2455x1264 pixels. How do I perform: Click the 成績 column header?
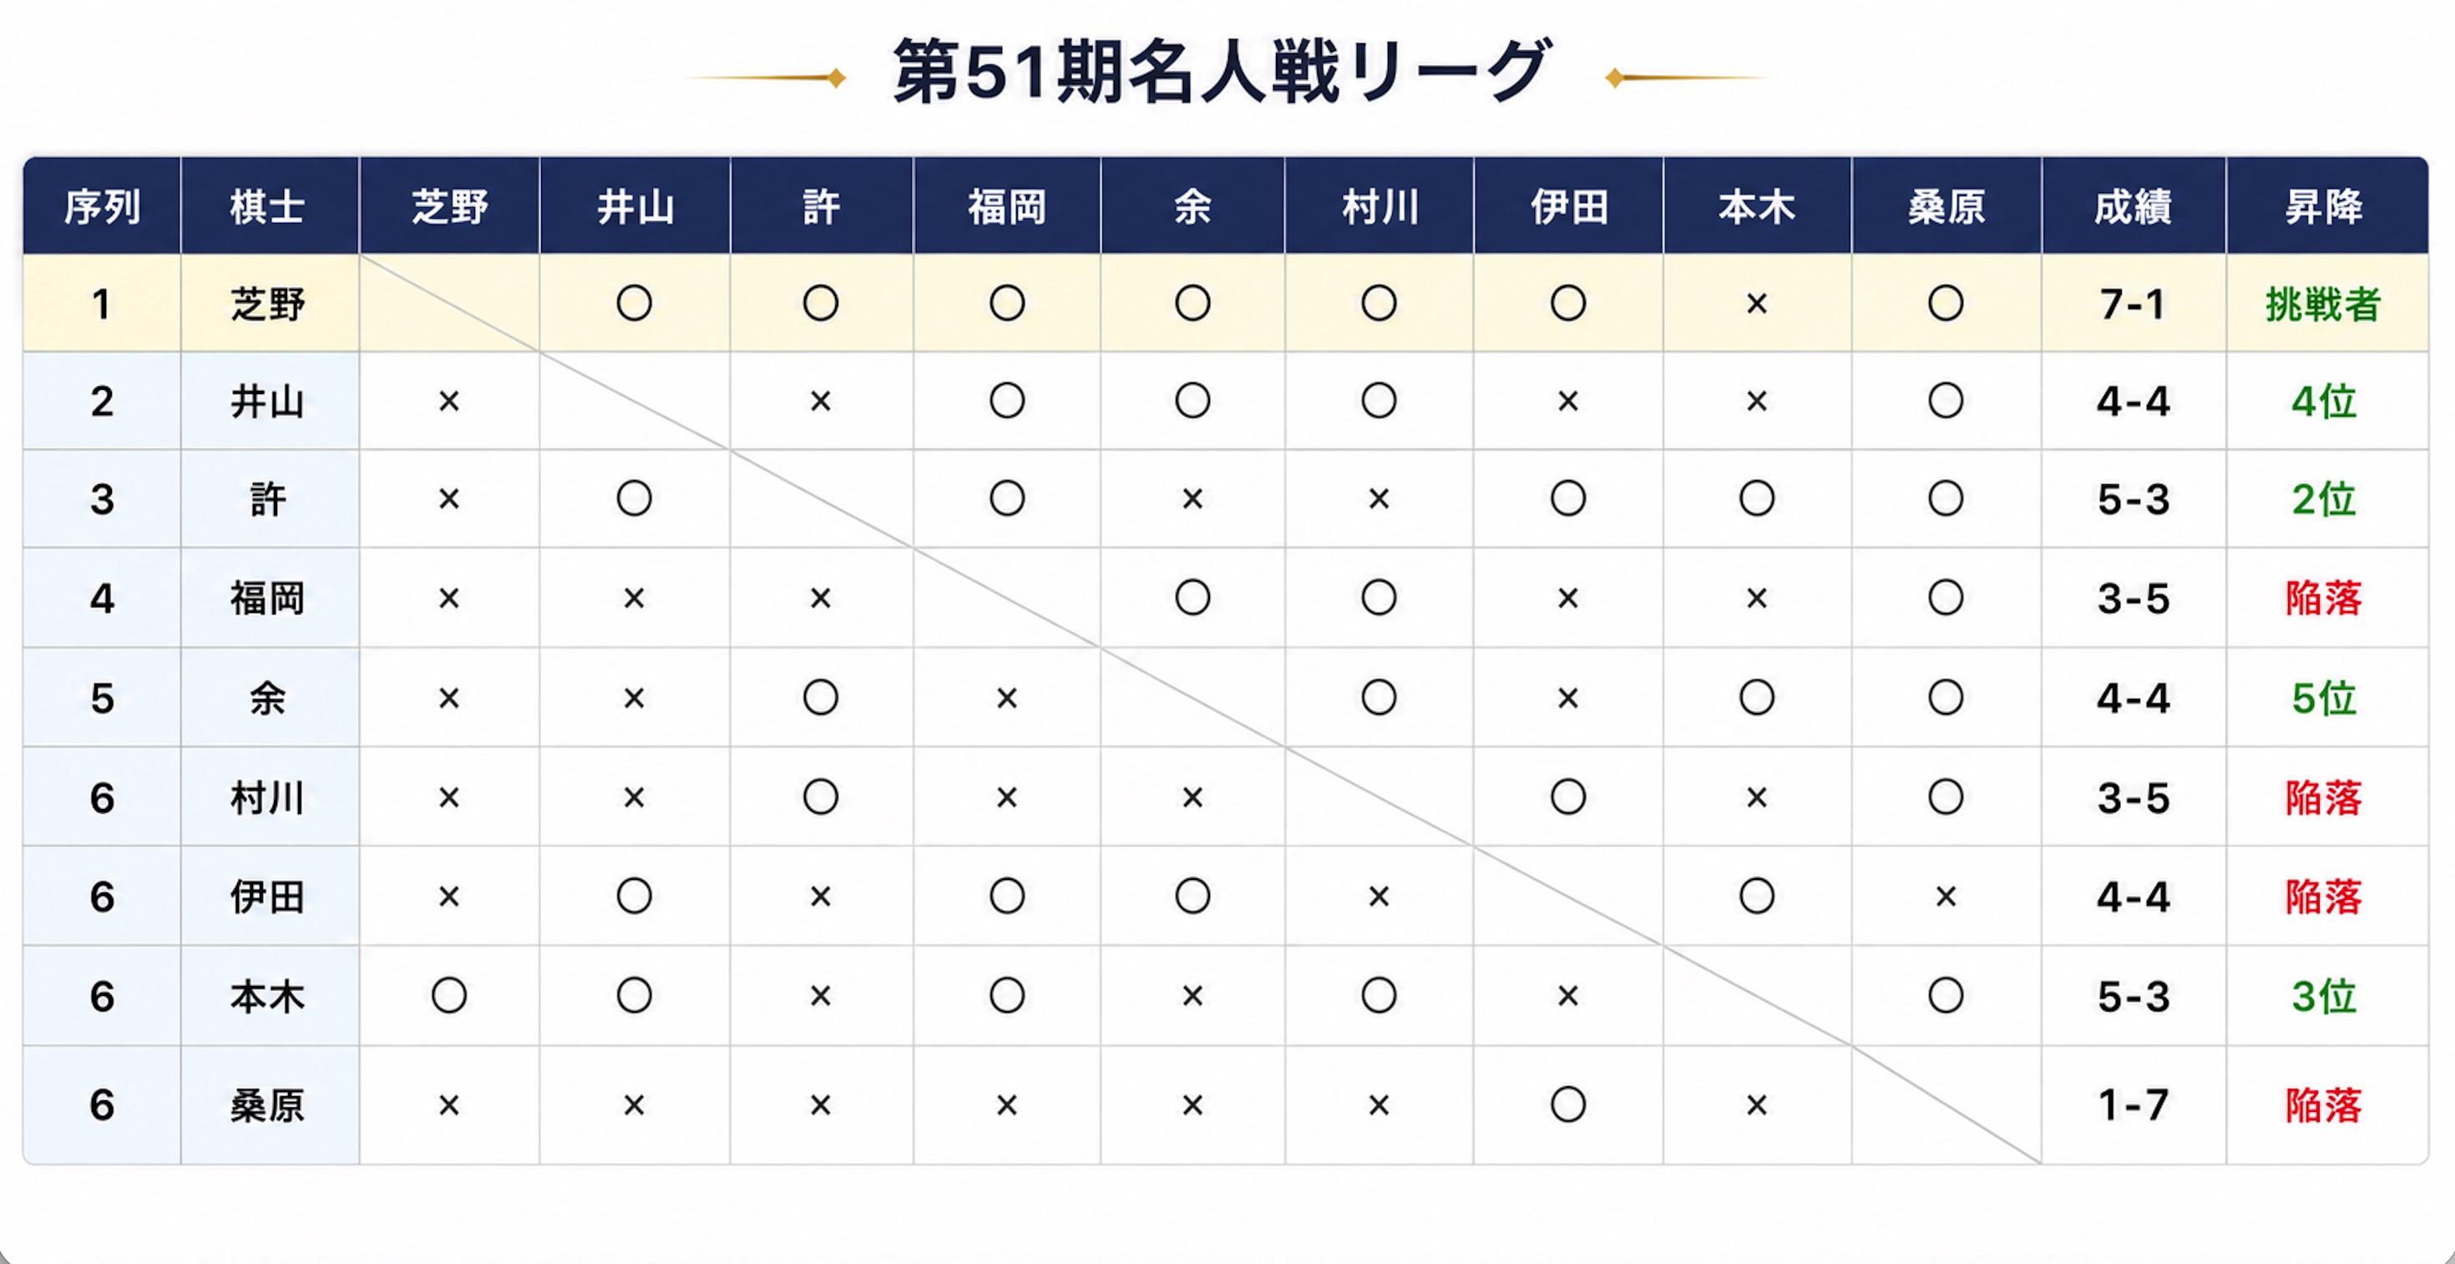click(2133, 207)
